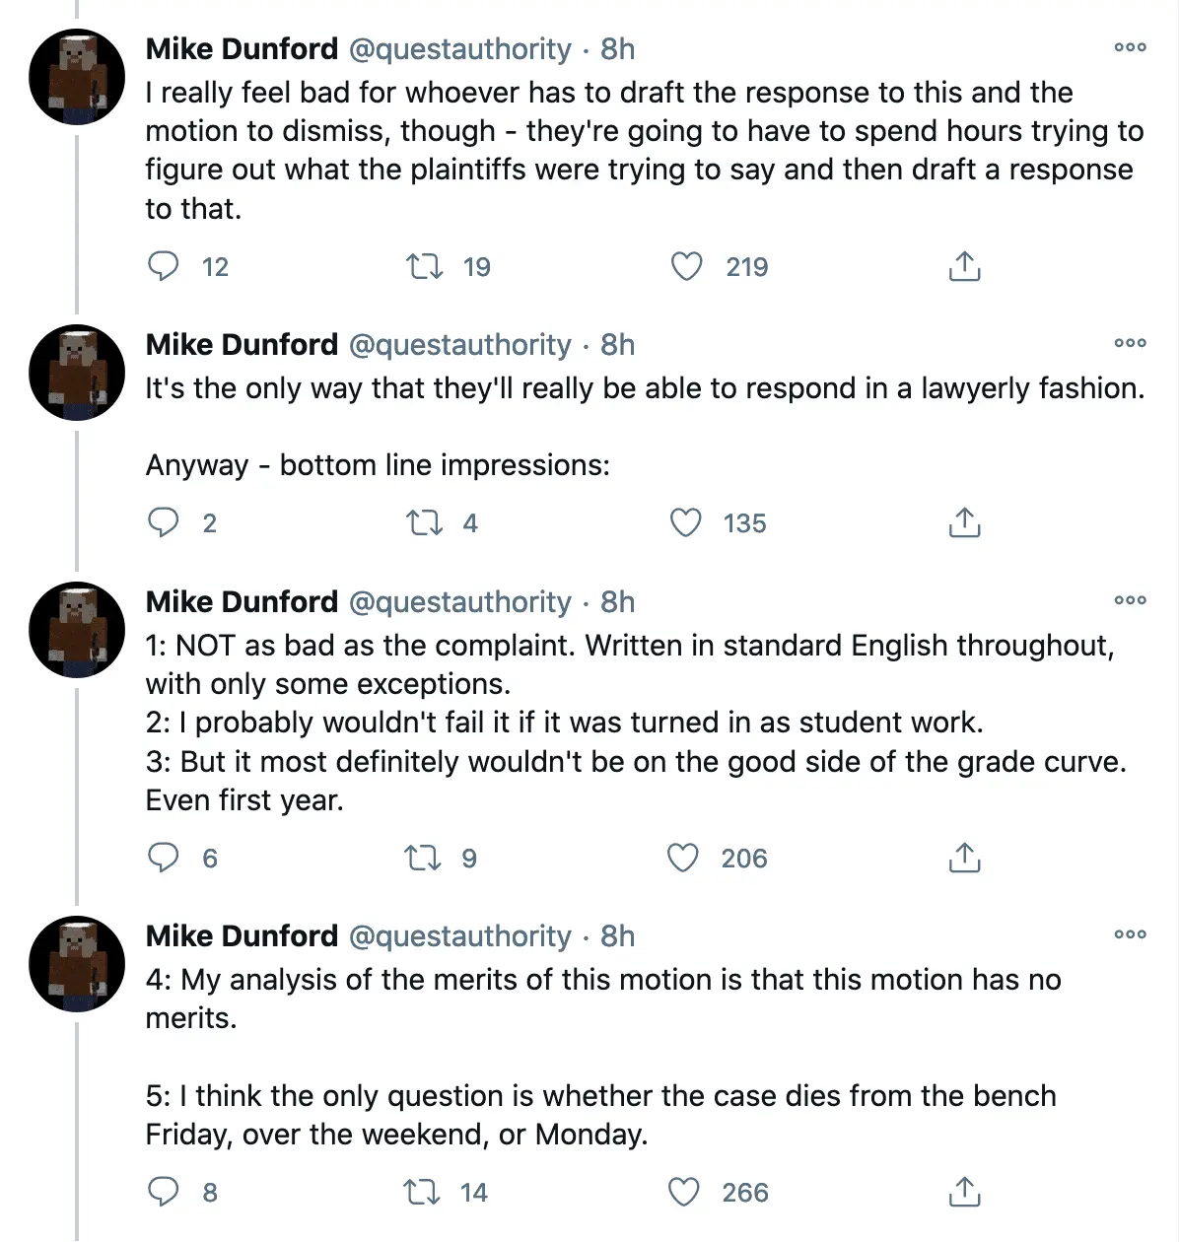1179x1242 pixels.
Task: Open the profile avatar beside third tweet
Action: click(77, 630)
